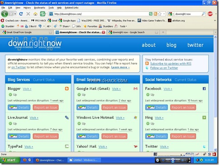This screenshot has height=165, width=219.
Task: Click the Facebook service icon
Action: pyautogui.click(x=204, y=89)
